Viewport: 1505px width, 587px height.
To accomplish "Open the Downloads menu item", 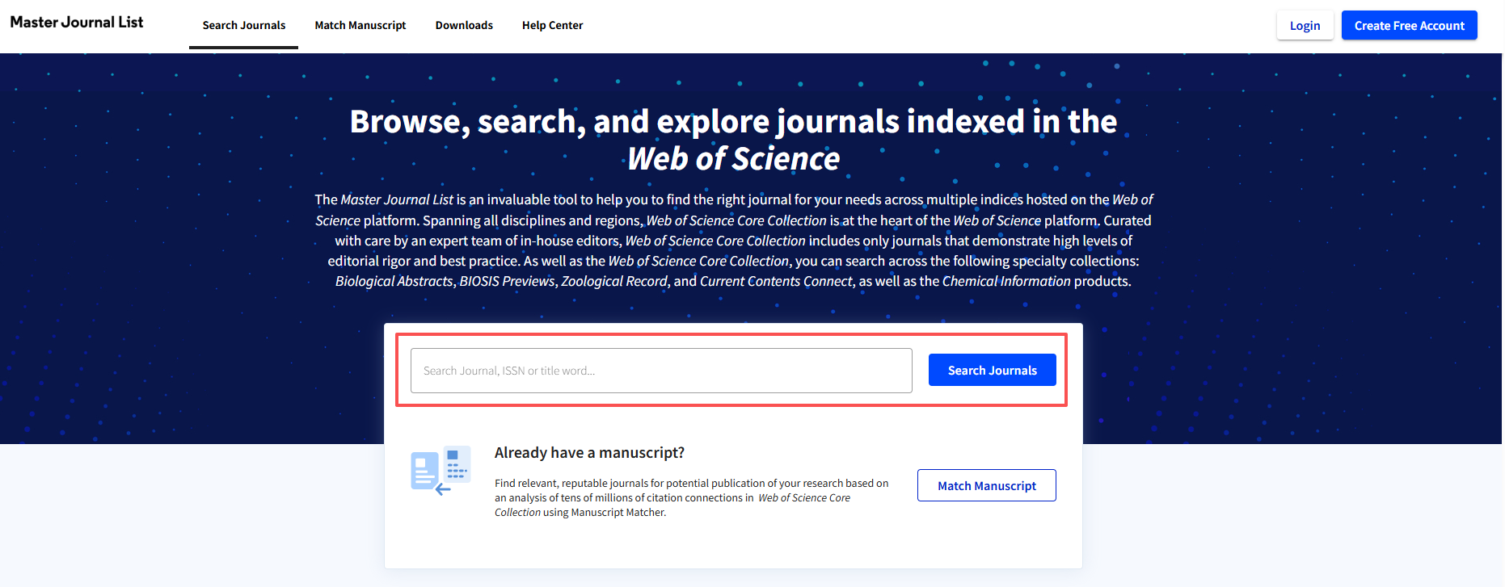I will [464, 26].
